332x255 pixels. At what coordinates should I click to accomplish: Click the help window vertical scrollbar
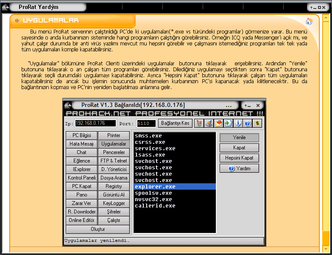tap(325, 127)
